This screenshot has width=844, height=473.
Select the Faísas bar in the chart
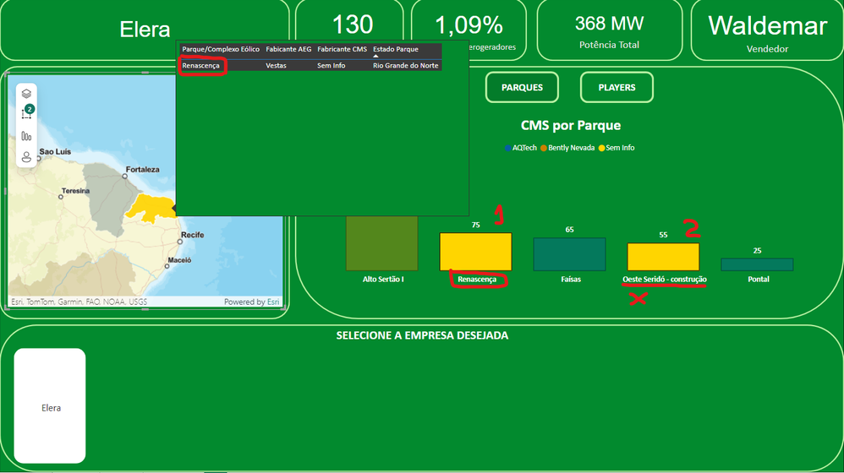tap(569, 254)
